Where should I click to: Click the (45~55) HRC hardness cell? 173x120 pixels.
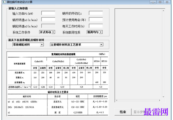[x=78, y=102]
